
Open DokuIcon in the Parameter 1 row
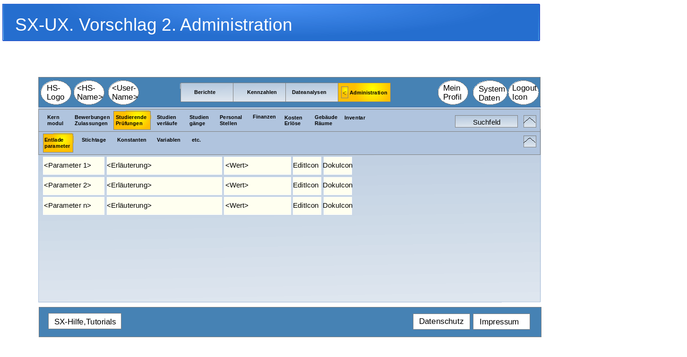click(x=338, y=166)
